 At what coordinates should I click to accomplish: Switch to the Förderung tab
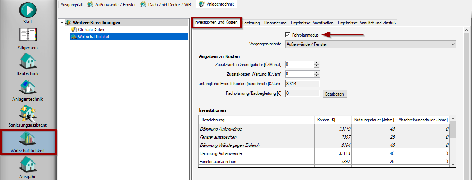(252, 23)
